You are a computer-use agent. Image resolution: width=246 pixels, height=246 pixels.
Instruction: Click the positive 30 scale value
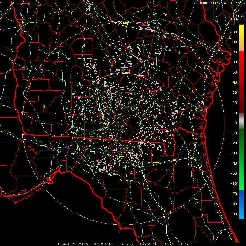point(235,93)
